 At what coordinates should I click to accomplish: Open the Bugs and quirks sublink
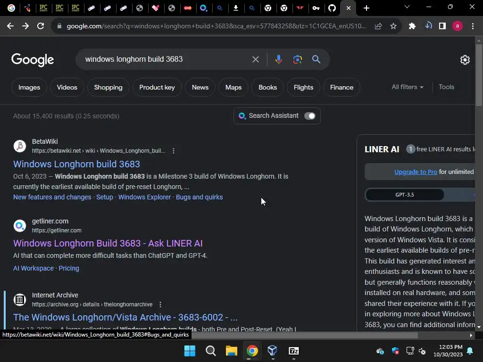[200, 197]
